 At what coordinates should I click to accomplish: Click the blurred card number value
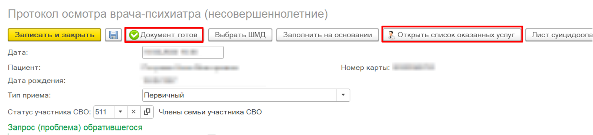click(x=413, y=67)
